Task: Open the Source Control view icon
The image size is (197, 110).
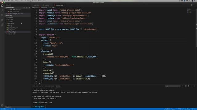Action: coord(2,15)
